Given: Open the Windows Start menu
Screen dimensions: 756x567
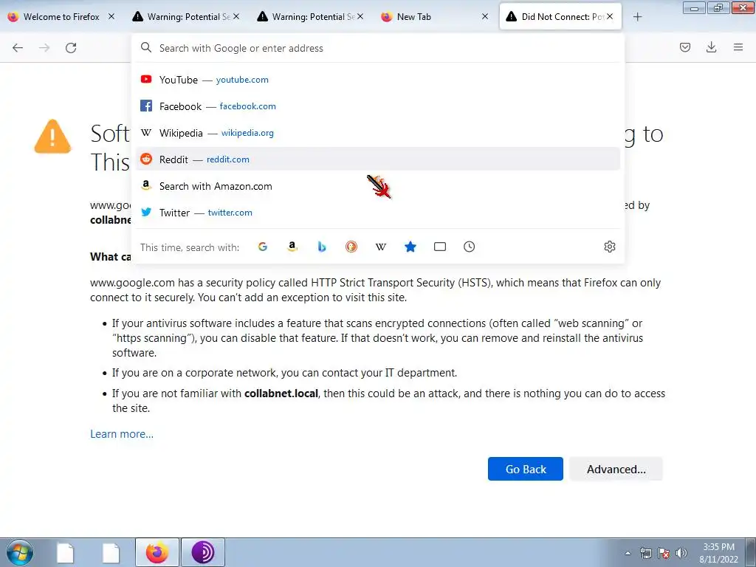Looking at the screenshot, I should coord(20,552).
